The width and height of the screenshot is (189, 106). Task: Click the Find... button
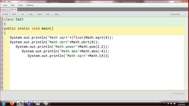click(48, 14)
